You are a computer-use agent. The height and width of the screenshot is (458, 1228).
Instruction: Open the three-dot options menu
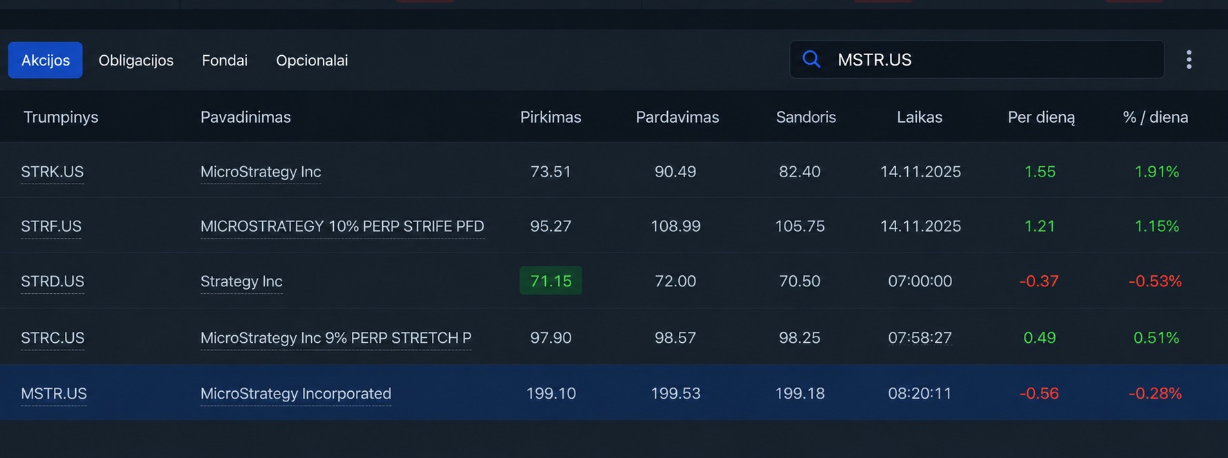[x=1189, y=59]
